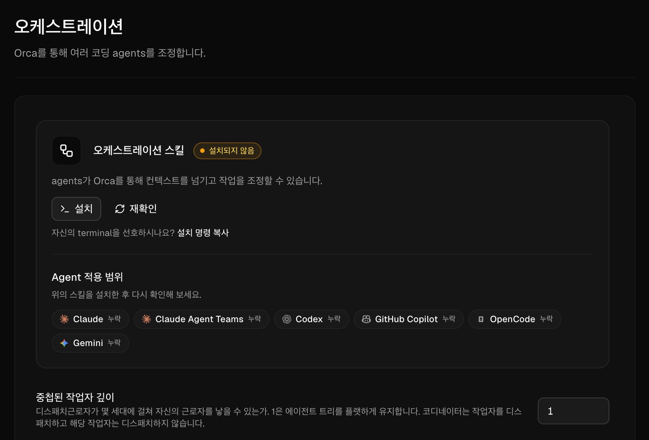Click the 자신의 terminal을 선호하시나요 text
Image resolution: width=649 pixels, height=440 pixels.
[113, 233]
